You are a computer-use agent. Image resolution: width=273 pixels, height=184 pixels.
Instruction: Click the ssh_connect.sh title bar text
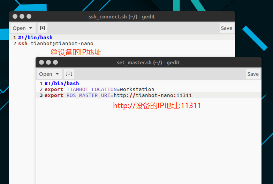tap(122, 17)
